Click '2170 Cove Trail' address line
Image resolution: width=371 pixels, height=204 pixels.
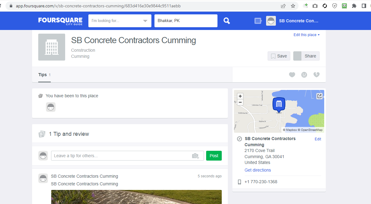pos(260,150)
